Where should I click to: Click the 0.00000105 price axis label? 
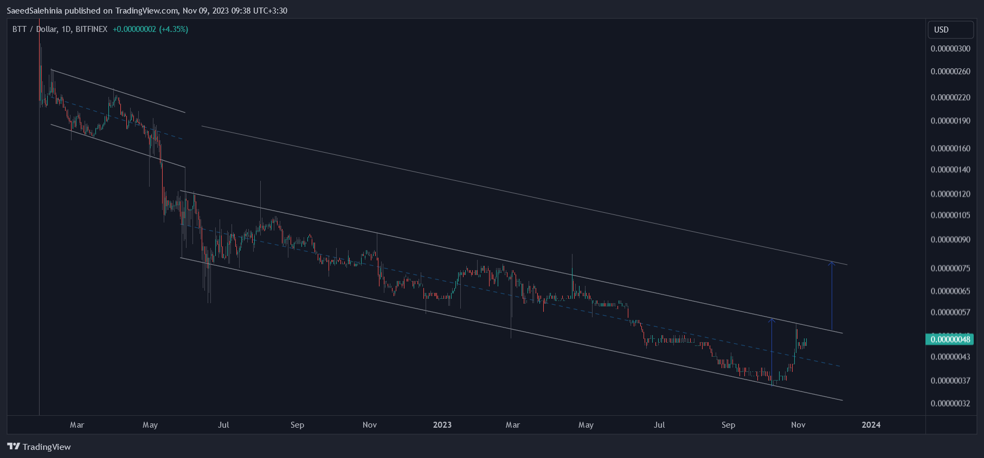[x=950, y=215]
